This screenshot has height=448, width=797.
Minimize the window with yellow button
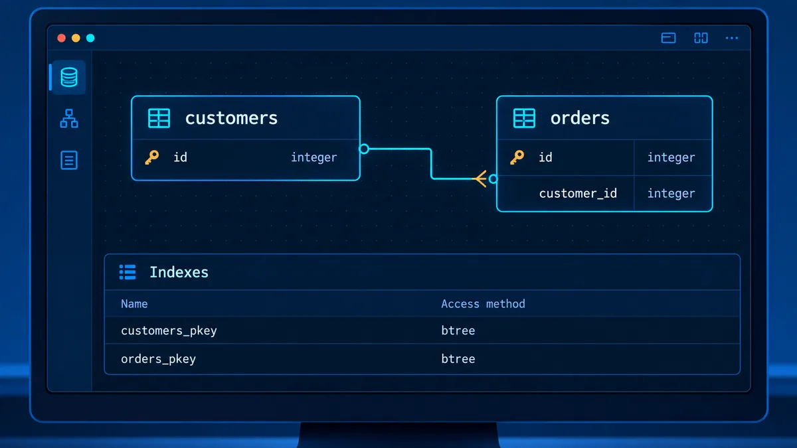click(76, 38)
